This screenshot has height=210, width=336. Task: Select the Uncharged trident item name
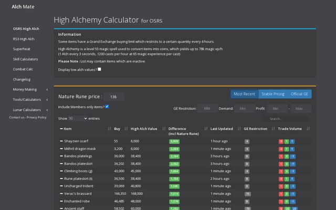tap(79, 186)
